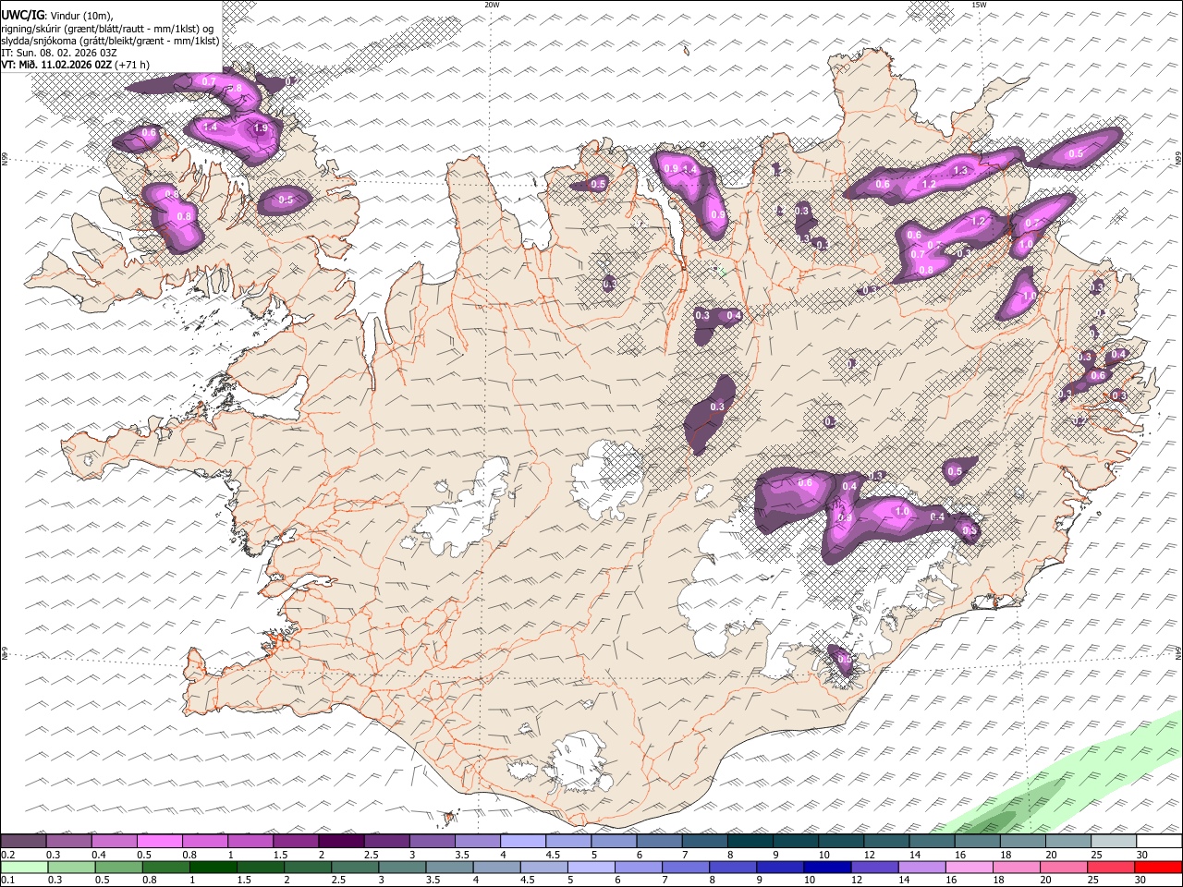Click the lower legend swatch between 25 and 30
The width and height of the screenshot is (1183, 887).
pyautogui.click(x=1110, y=868)
